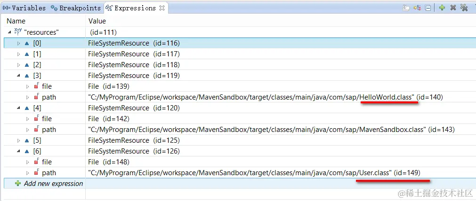Select the MavenSandbox.class path value

point(271,130)
